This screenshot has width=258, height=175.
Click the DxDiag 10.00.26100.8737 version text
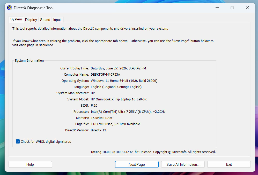121,152
